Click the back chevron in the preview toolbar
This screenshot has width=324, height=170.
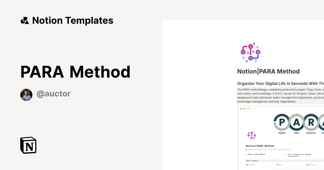tap(252, 108)
